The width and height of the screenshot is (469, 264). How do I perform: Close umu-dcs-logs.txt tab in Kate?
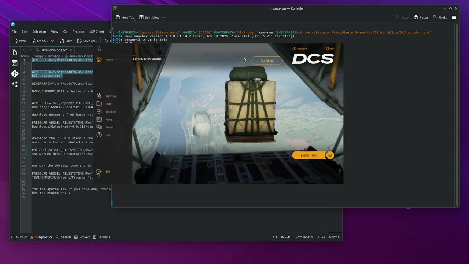click(71, 50)
